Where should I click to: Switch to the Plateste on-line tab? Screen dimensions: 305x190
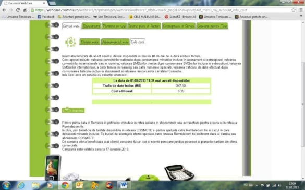point(114,26)
